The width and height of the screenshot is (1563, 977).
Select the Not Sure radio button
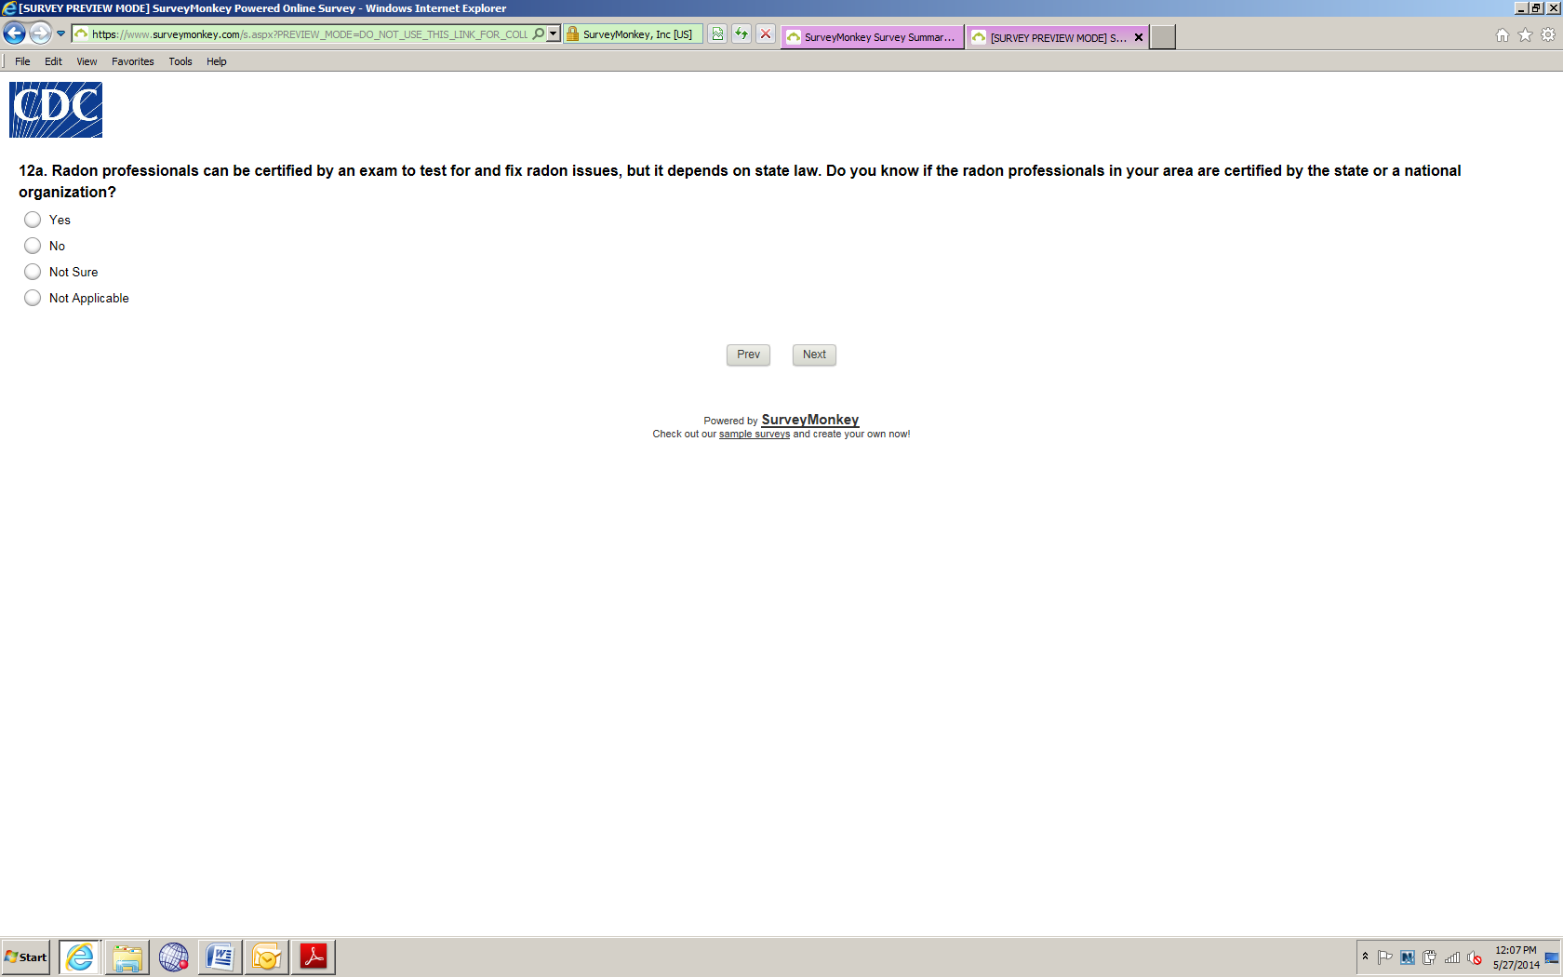pyautogui.click(x=33, y=272)
